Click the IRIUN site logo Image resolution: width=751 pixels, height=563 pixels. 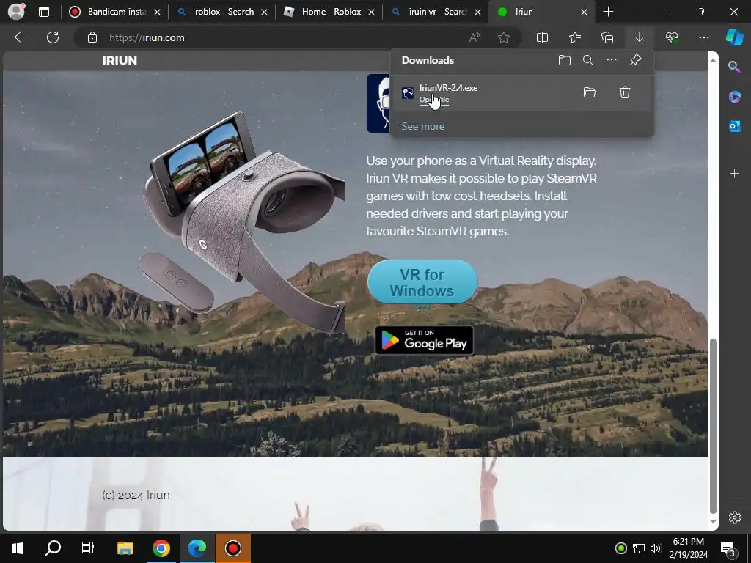pos(120,60)
